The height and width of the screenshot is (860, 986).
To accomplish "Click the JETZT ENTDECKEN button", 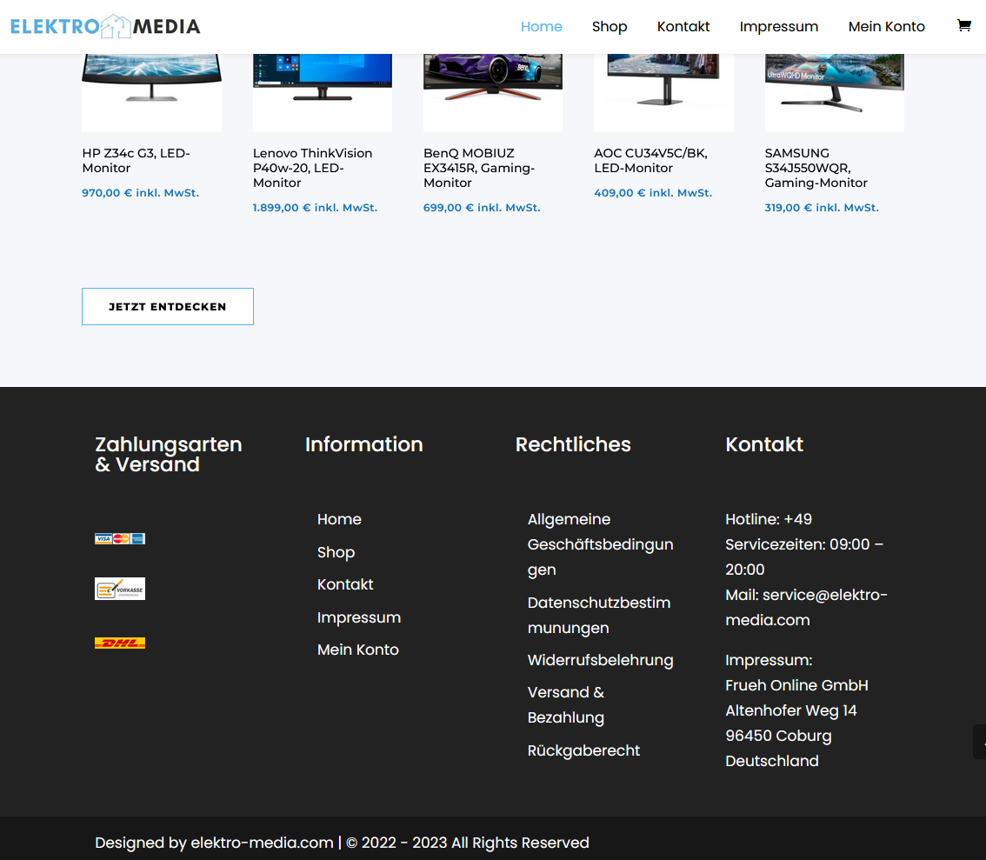I will pos(168,307).
